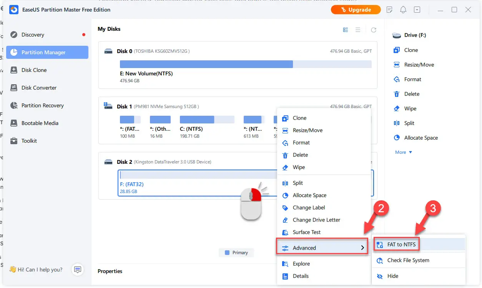Open Bootable Media from the sidebar

click(x=47, y=123)
